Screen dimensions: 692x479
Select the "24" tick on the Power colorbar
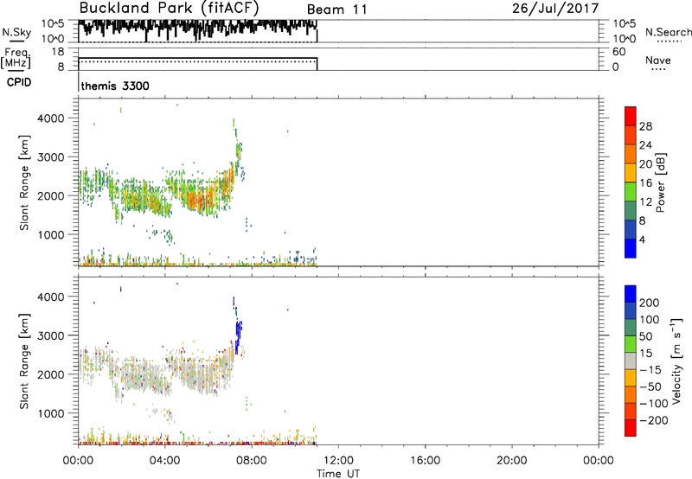click(x=645, y=145)
